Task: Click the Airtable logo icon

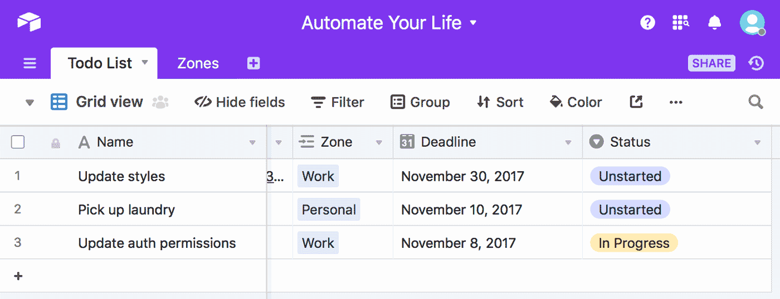Action: (29, 22)
